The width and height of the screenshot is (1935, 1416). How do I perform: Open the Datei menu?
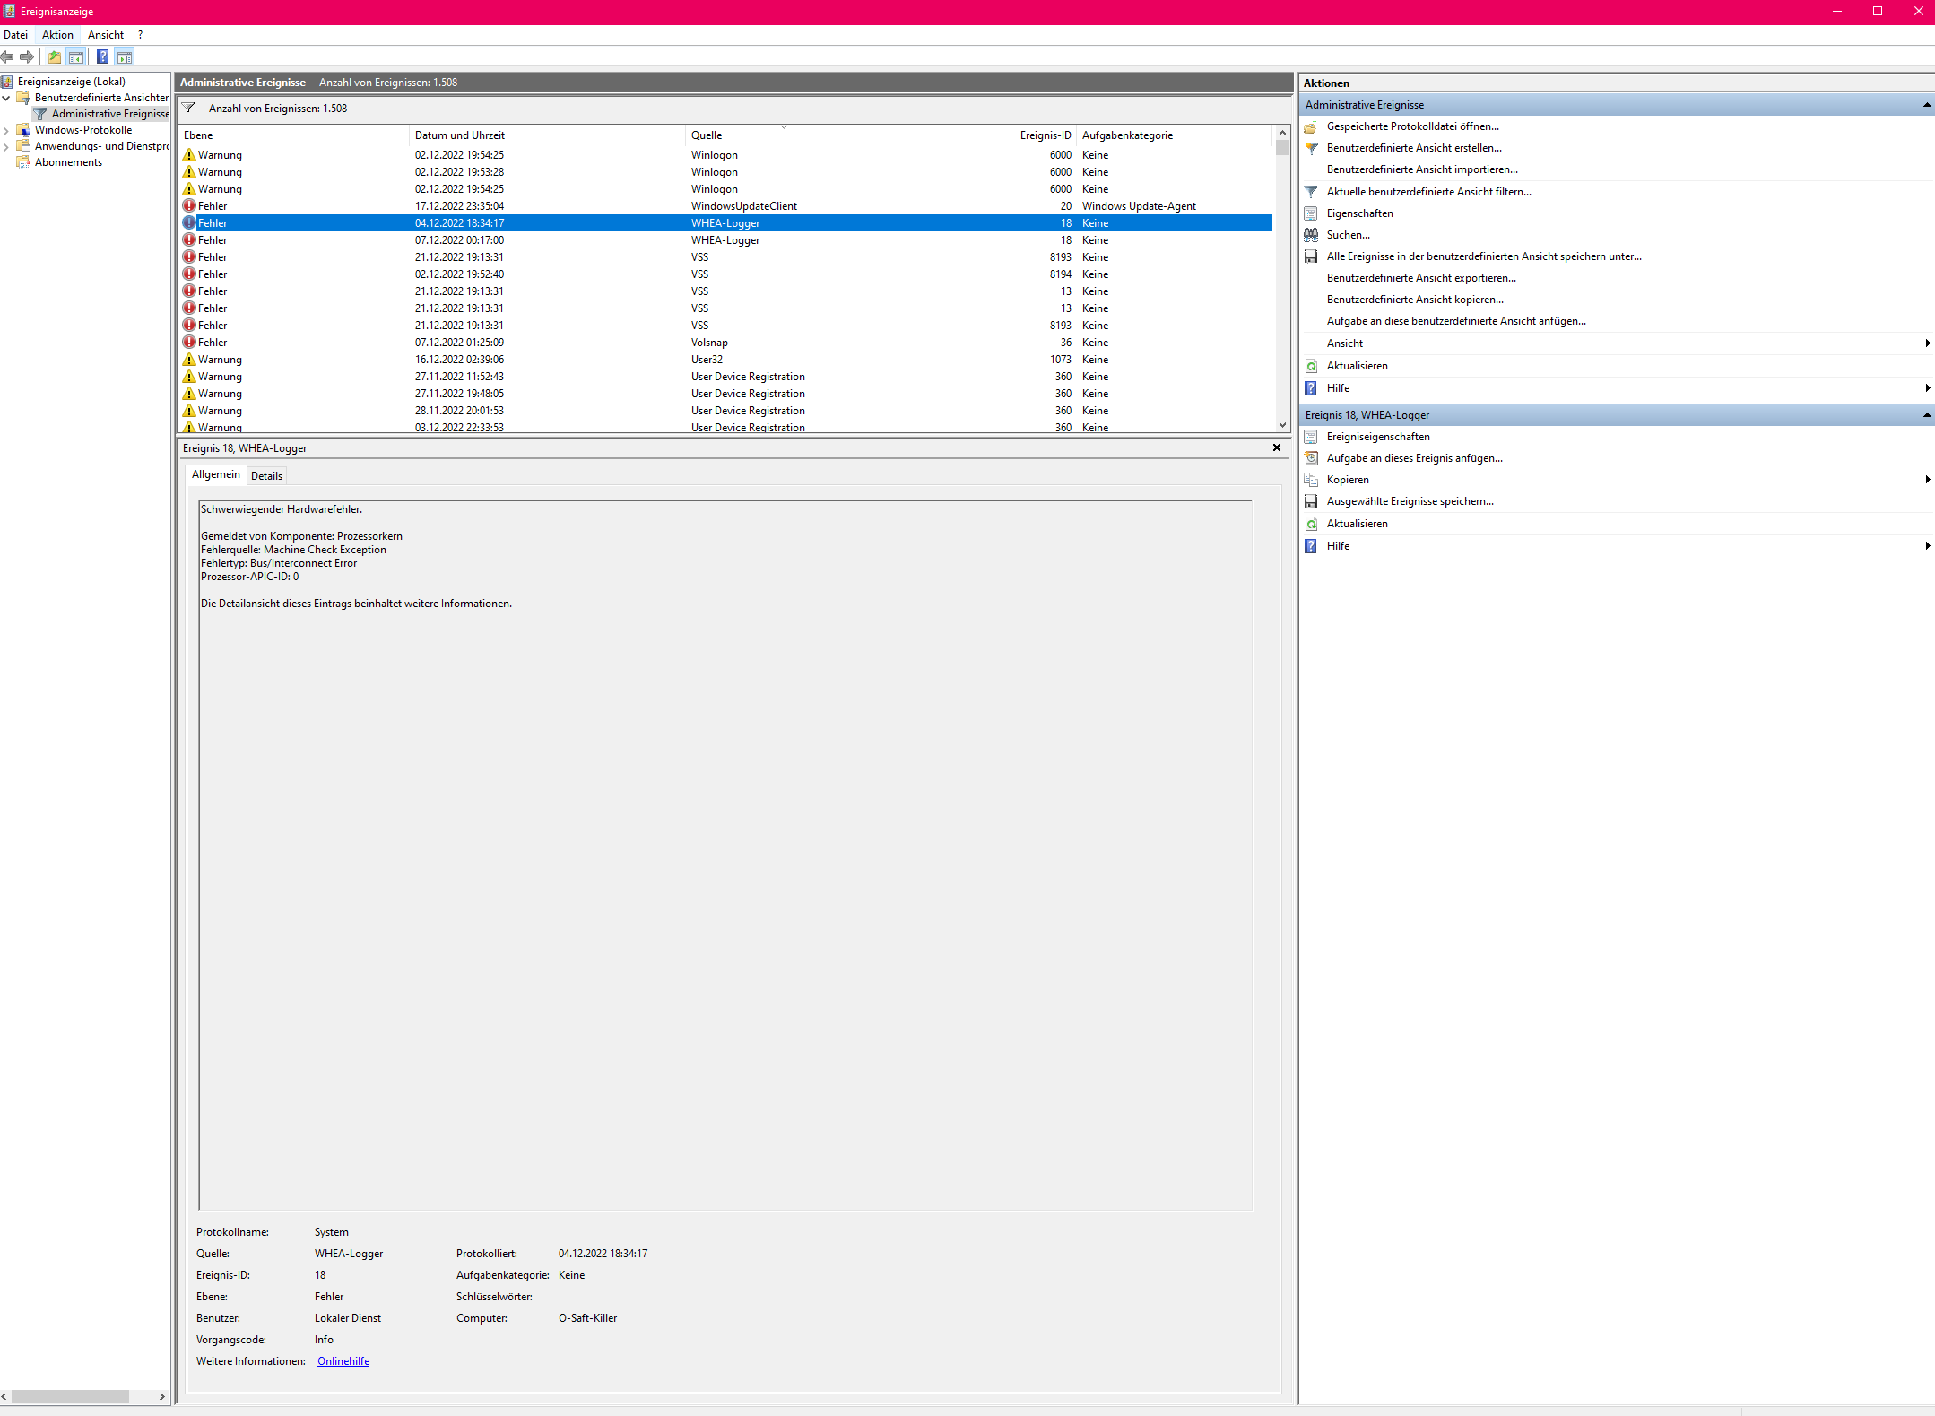pyautogui.click(x=16, y=35)
